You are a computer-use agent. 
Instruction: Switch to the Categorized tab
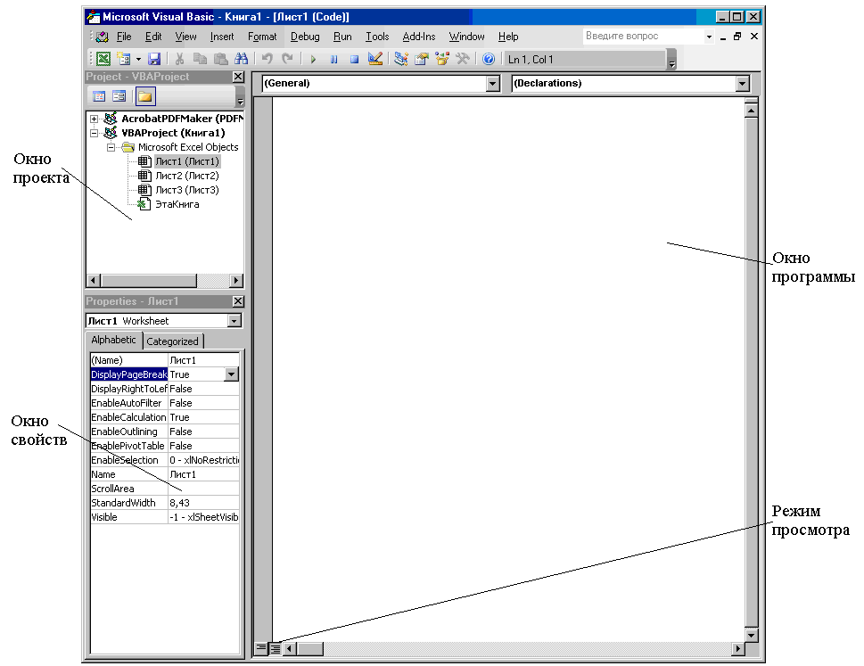pyautogui.click(x=172, y=341)
